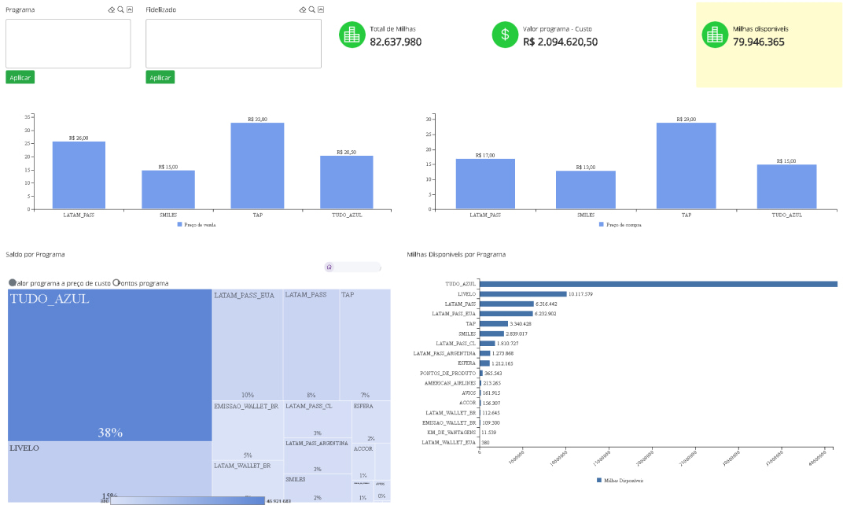The width and height of the screenshot is (854, 505).
Task: Click the treemap color scale slider
Action: coord(187,500)
